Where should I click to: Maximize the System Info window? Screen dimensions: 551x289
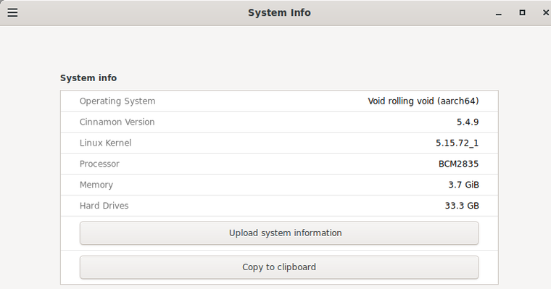tap(522, 12)
